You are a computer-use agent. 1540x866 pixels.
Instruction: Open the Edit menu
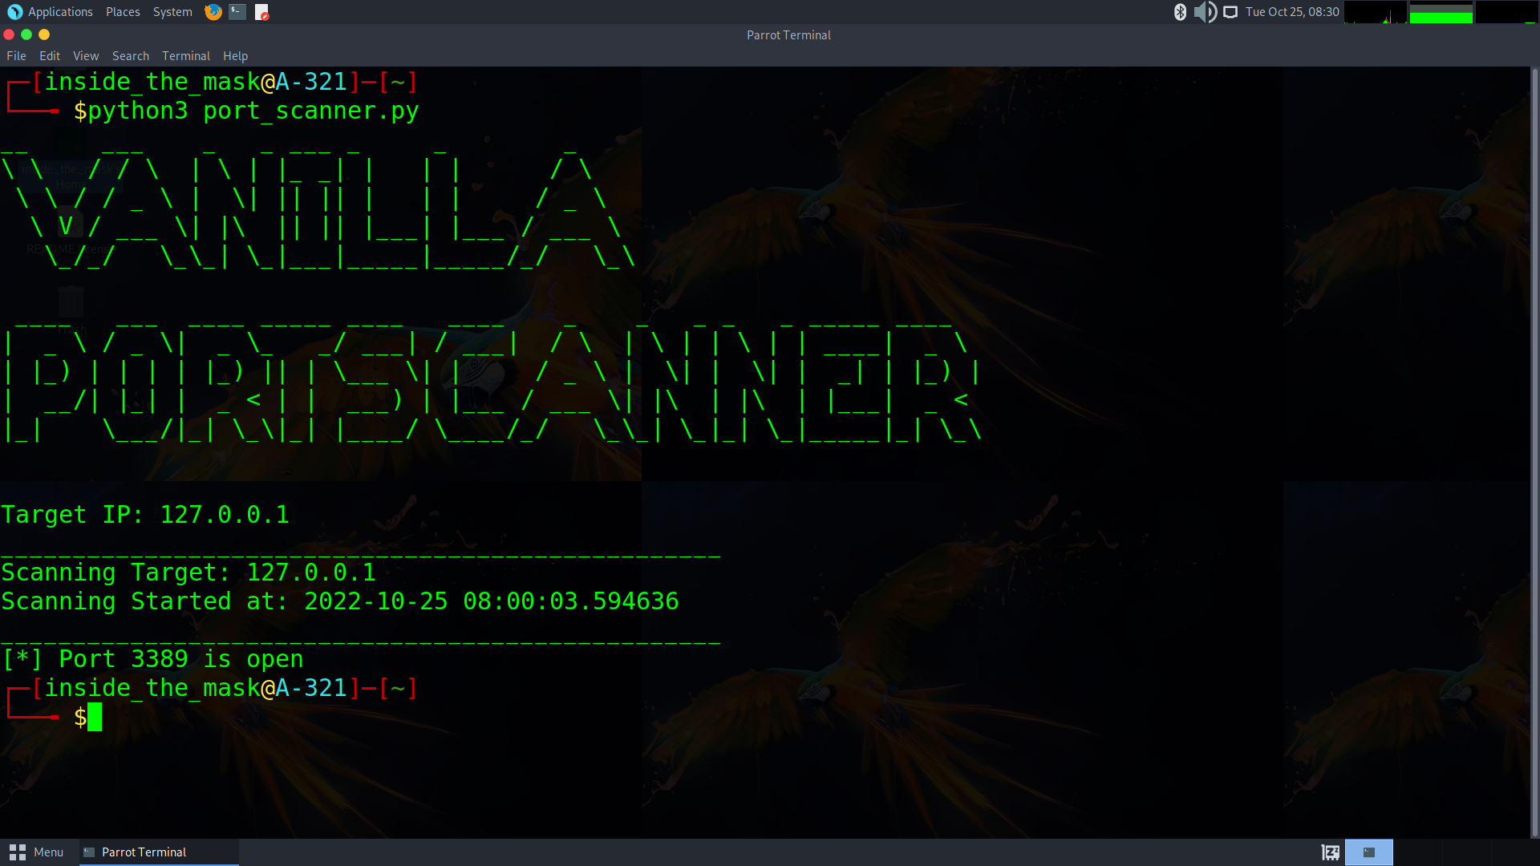tap(50, 56)
